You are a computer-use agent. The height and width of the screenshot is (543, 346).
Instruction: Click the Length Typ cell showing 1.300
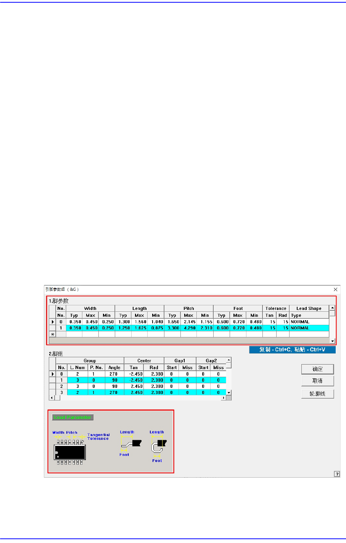click(x=123, y=322)
